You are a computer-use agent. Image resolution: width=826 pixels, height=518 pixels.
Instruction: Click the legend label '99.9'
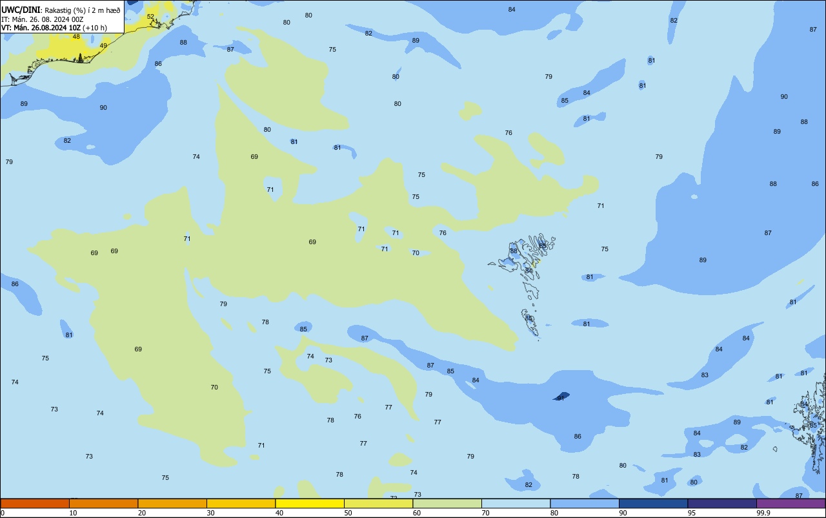click(763, 513)
